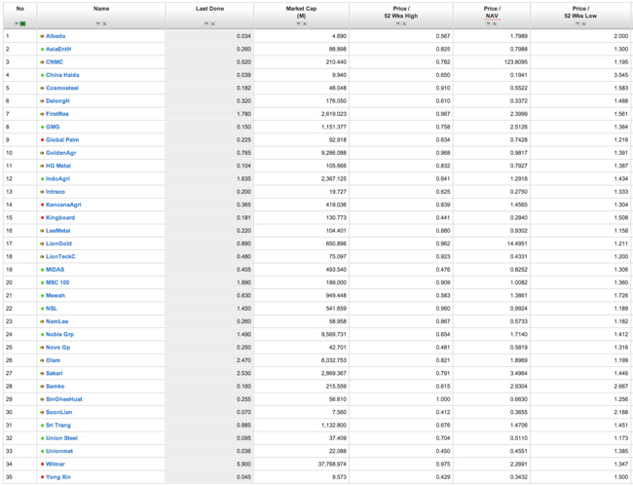
Task: Open the Albedo stock link
Action: pos(56,36)
